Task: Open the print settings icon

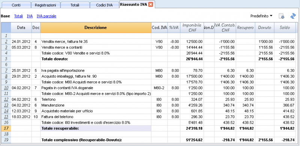Action: (282, 16)
